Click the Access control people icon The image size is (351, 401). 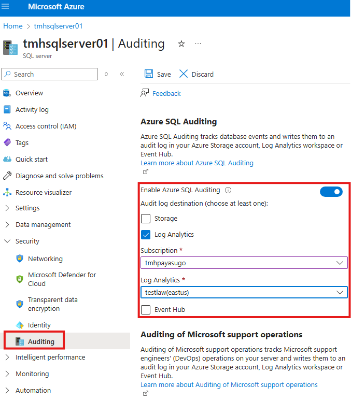click(x=7, y=126)
